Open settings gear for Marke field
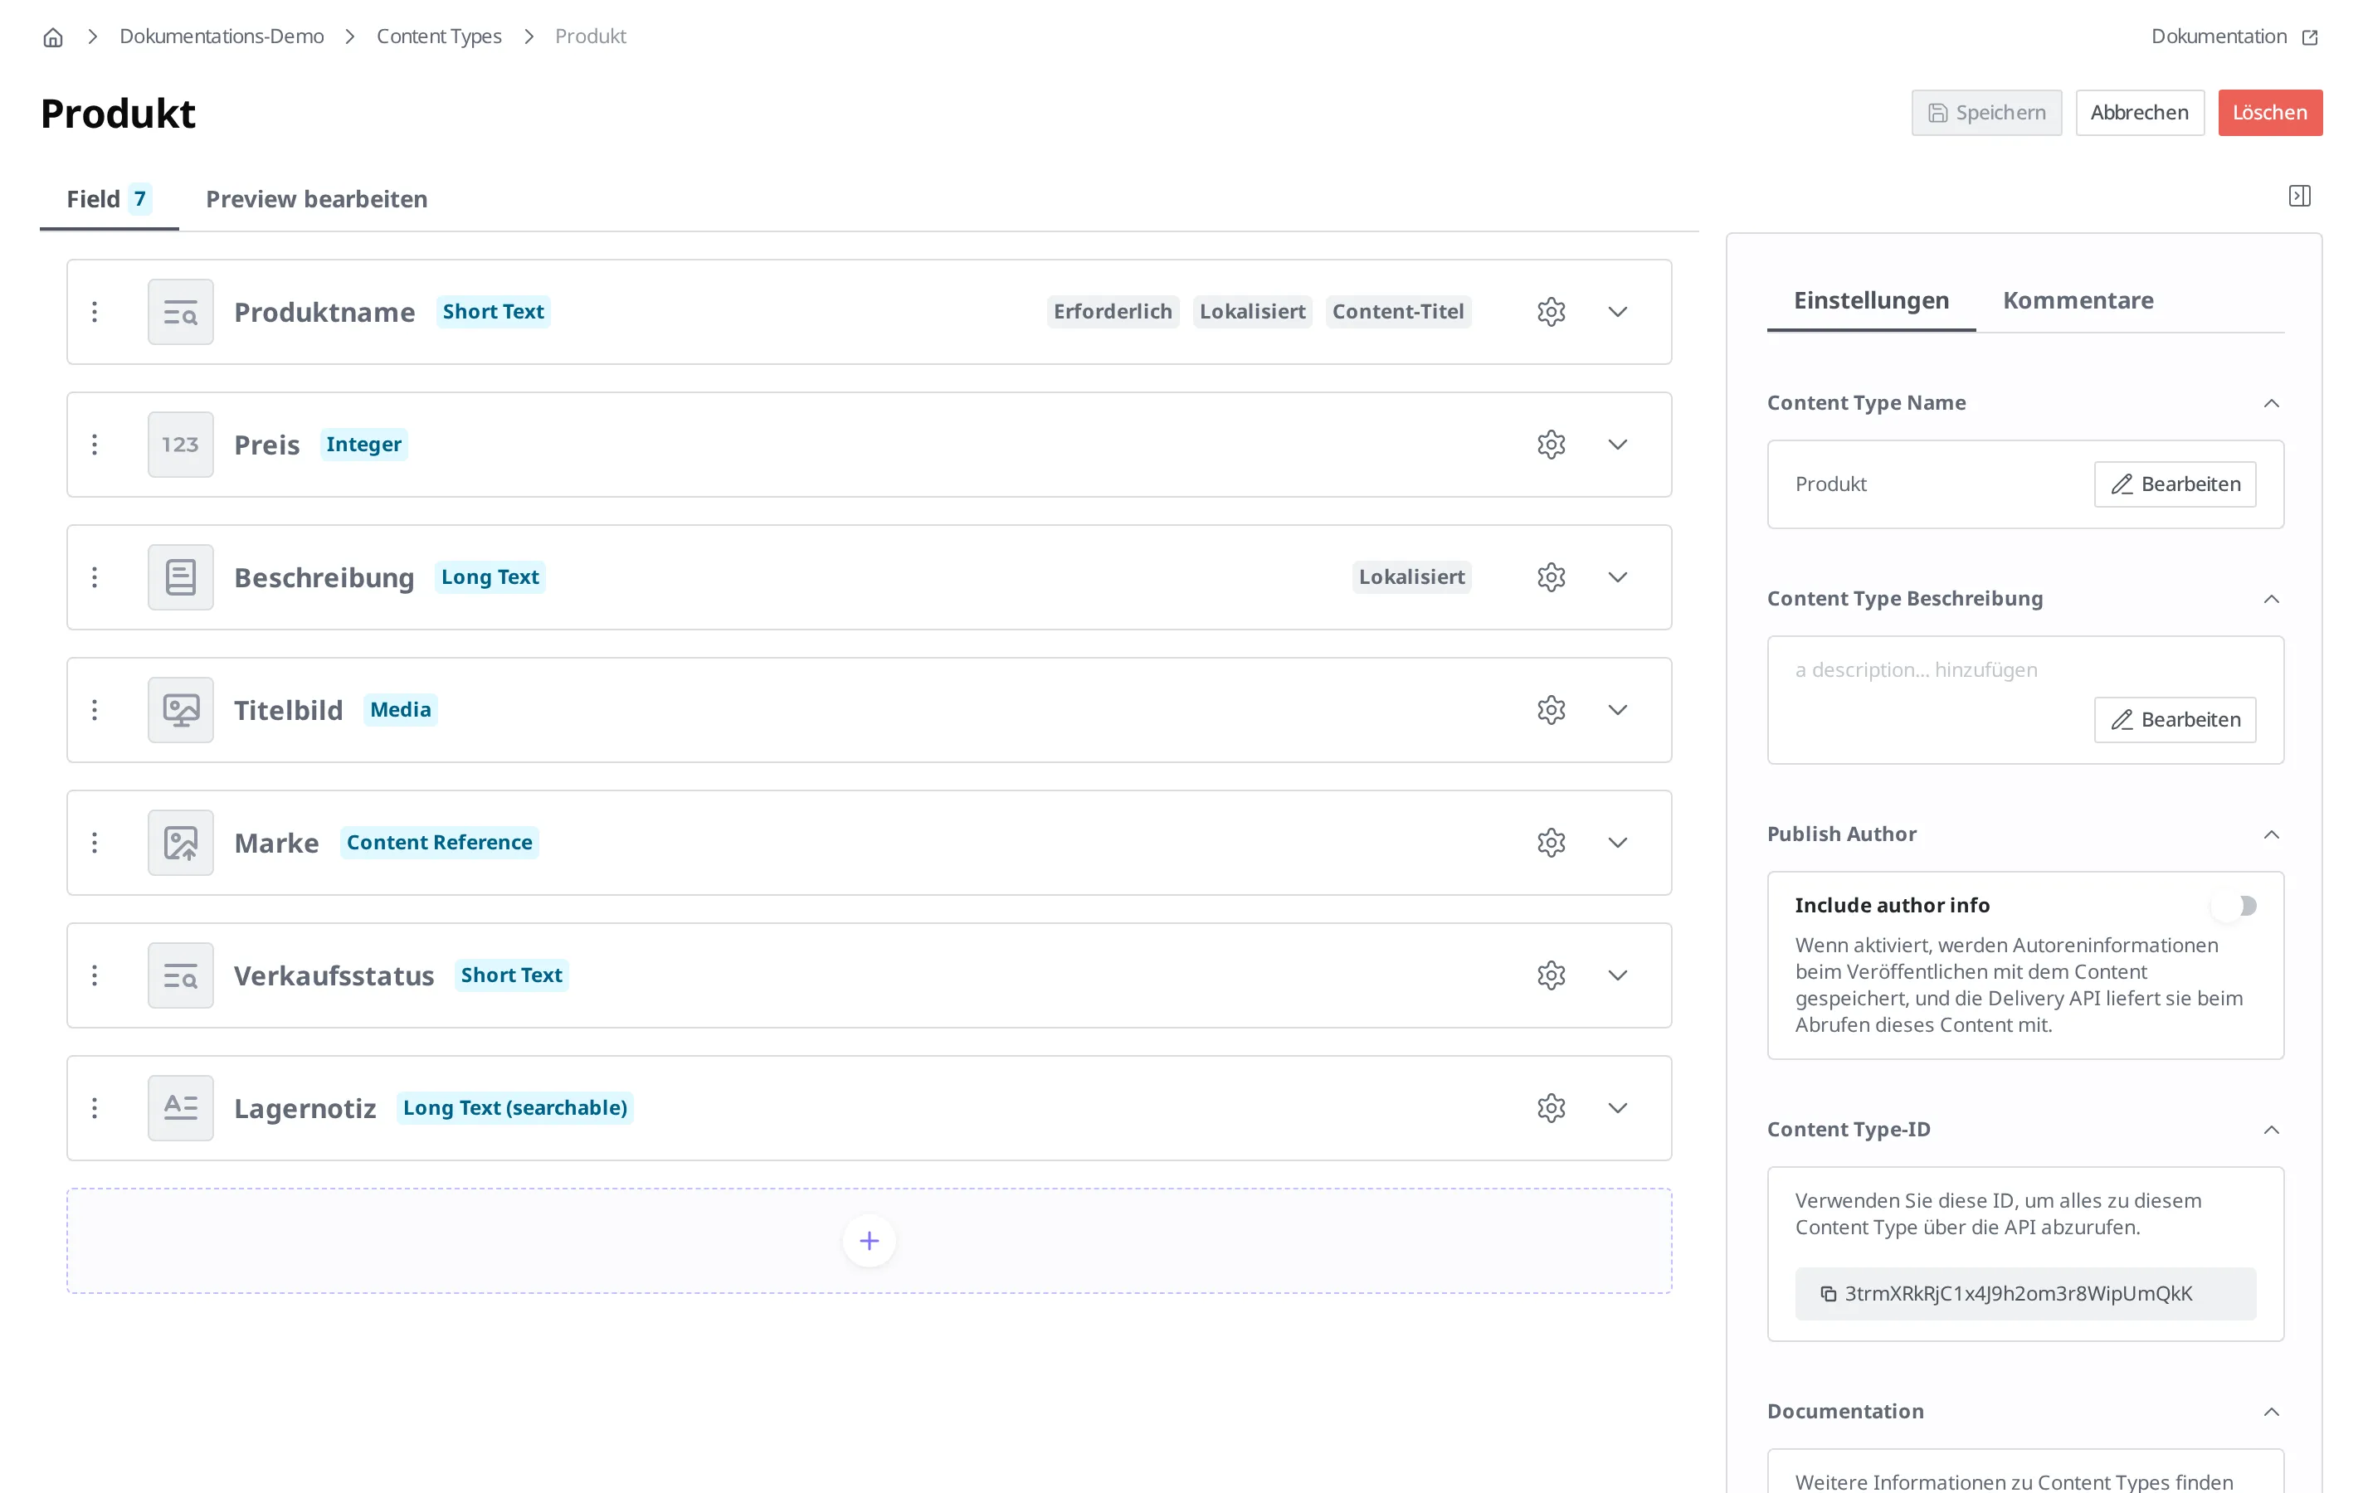2363x1493 pixels. (x=1551, y=843)
